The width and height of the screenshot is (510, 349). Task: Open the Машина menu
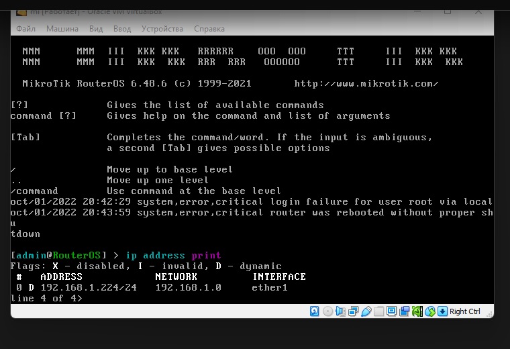(62, 29)
